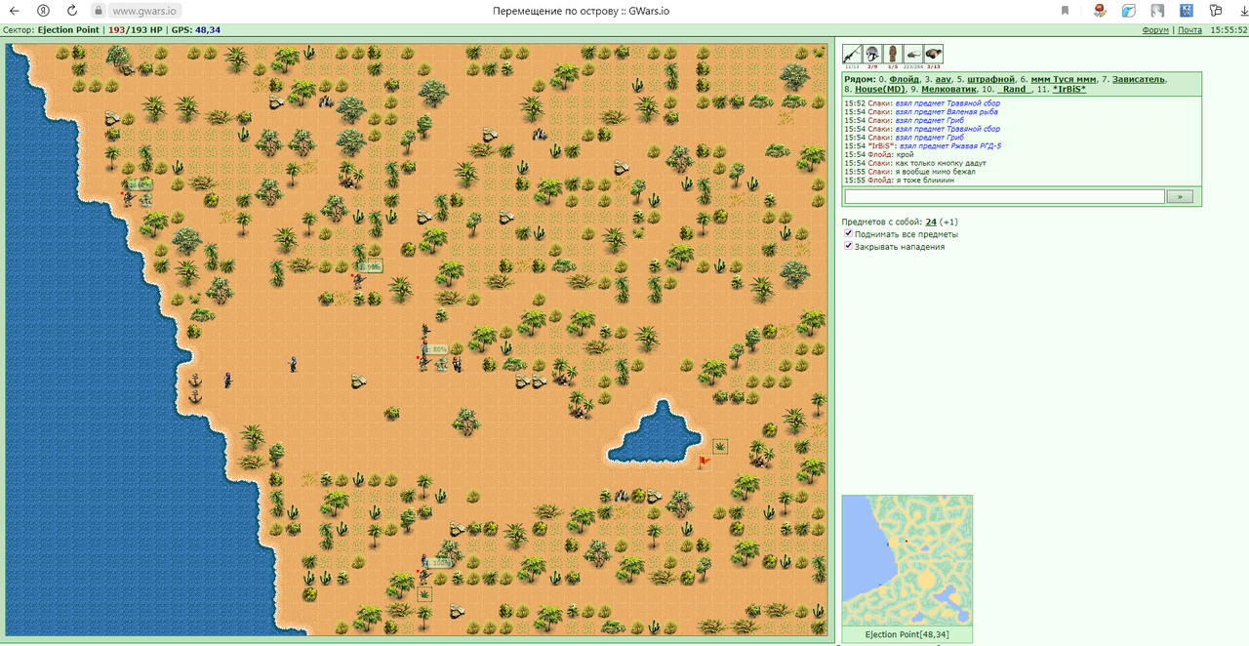
Task: Click the padlock site security icon
Action: coord(98,11)
